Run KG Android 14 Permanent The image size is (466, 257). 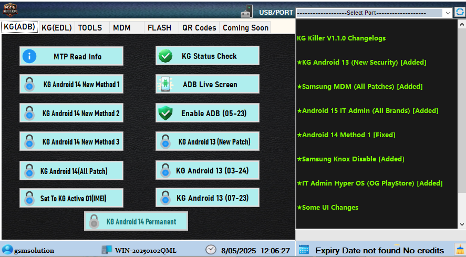point(136,221)
